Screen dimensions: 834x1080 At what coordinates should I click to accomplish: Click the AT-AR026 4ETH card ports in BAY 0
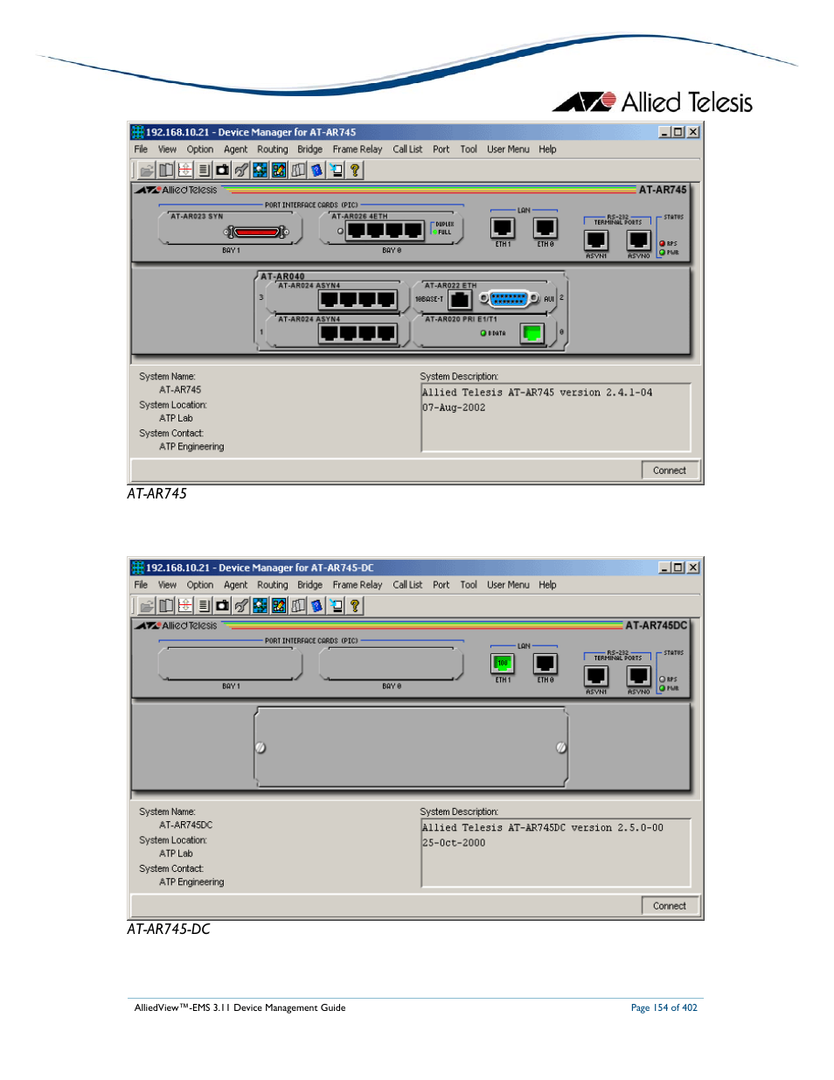tap(386, 232)
